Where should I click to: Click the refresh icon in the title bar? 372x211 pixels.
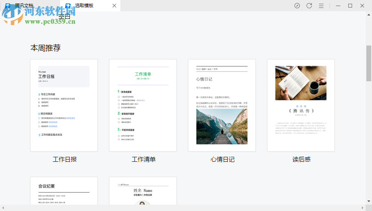[x=309, y=6]
